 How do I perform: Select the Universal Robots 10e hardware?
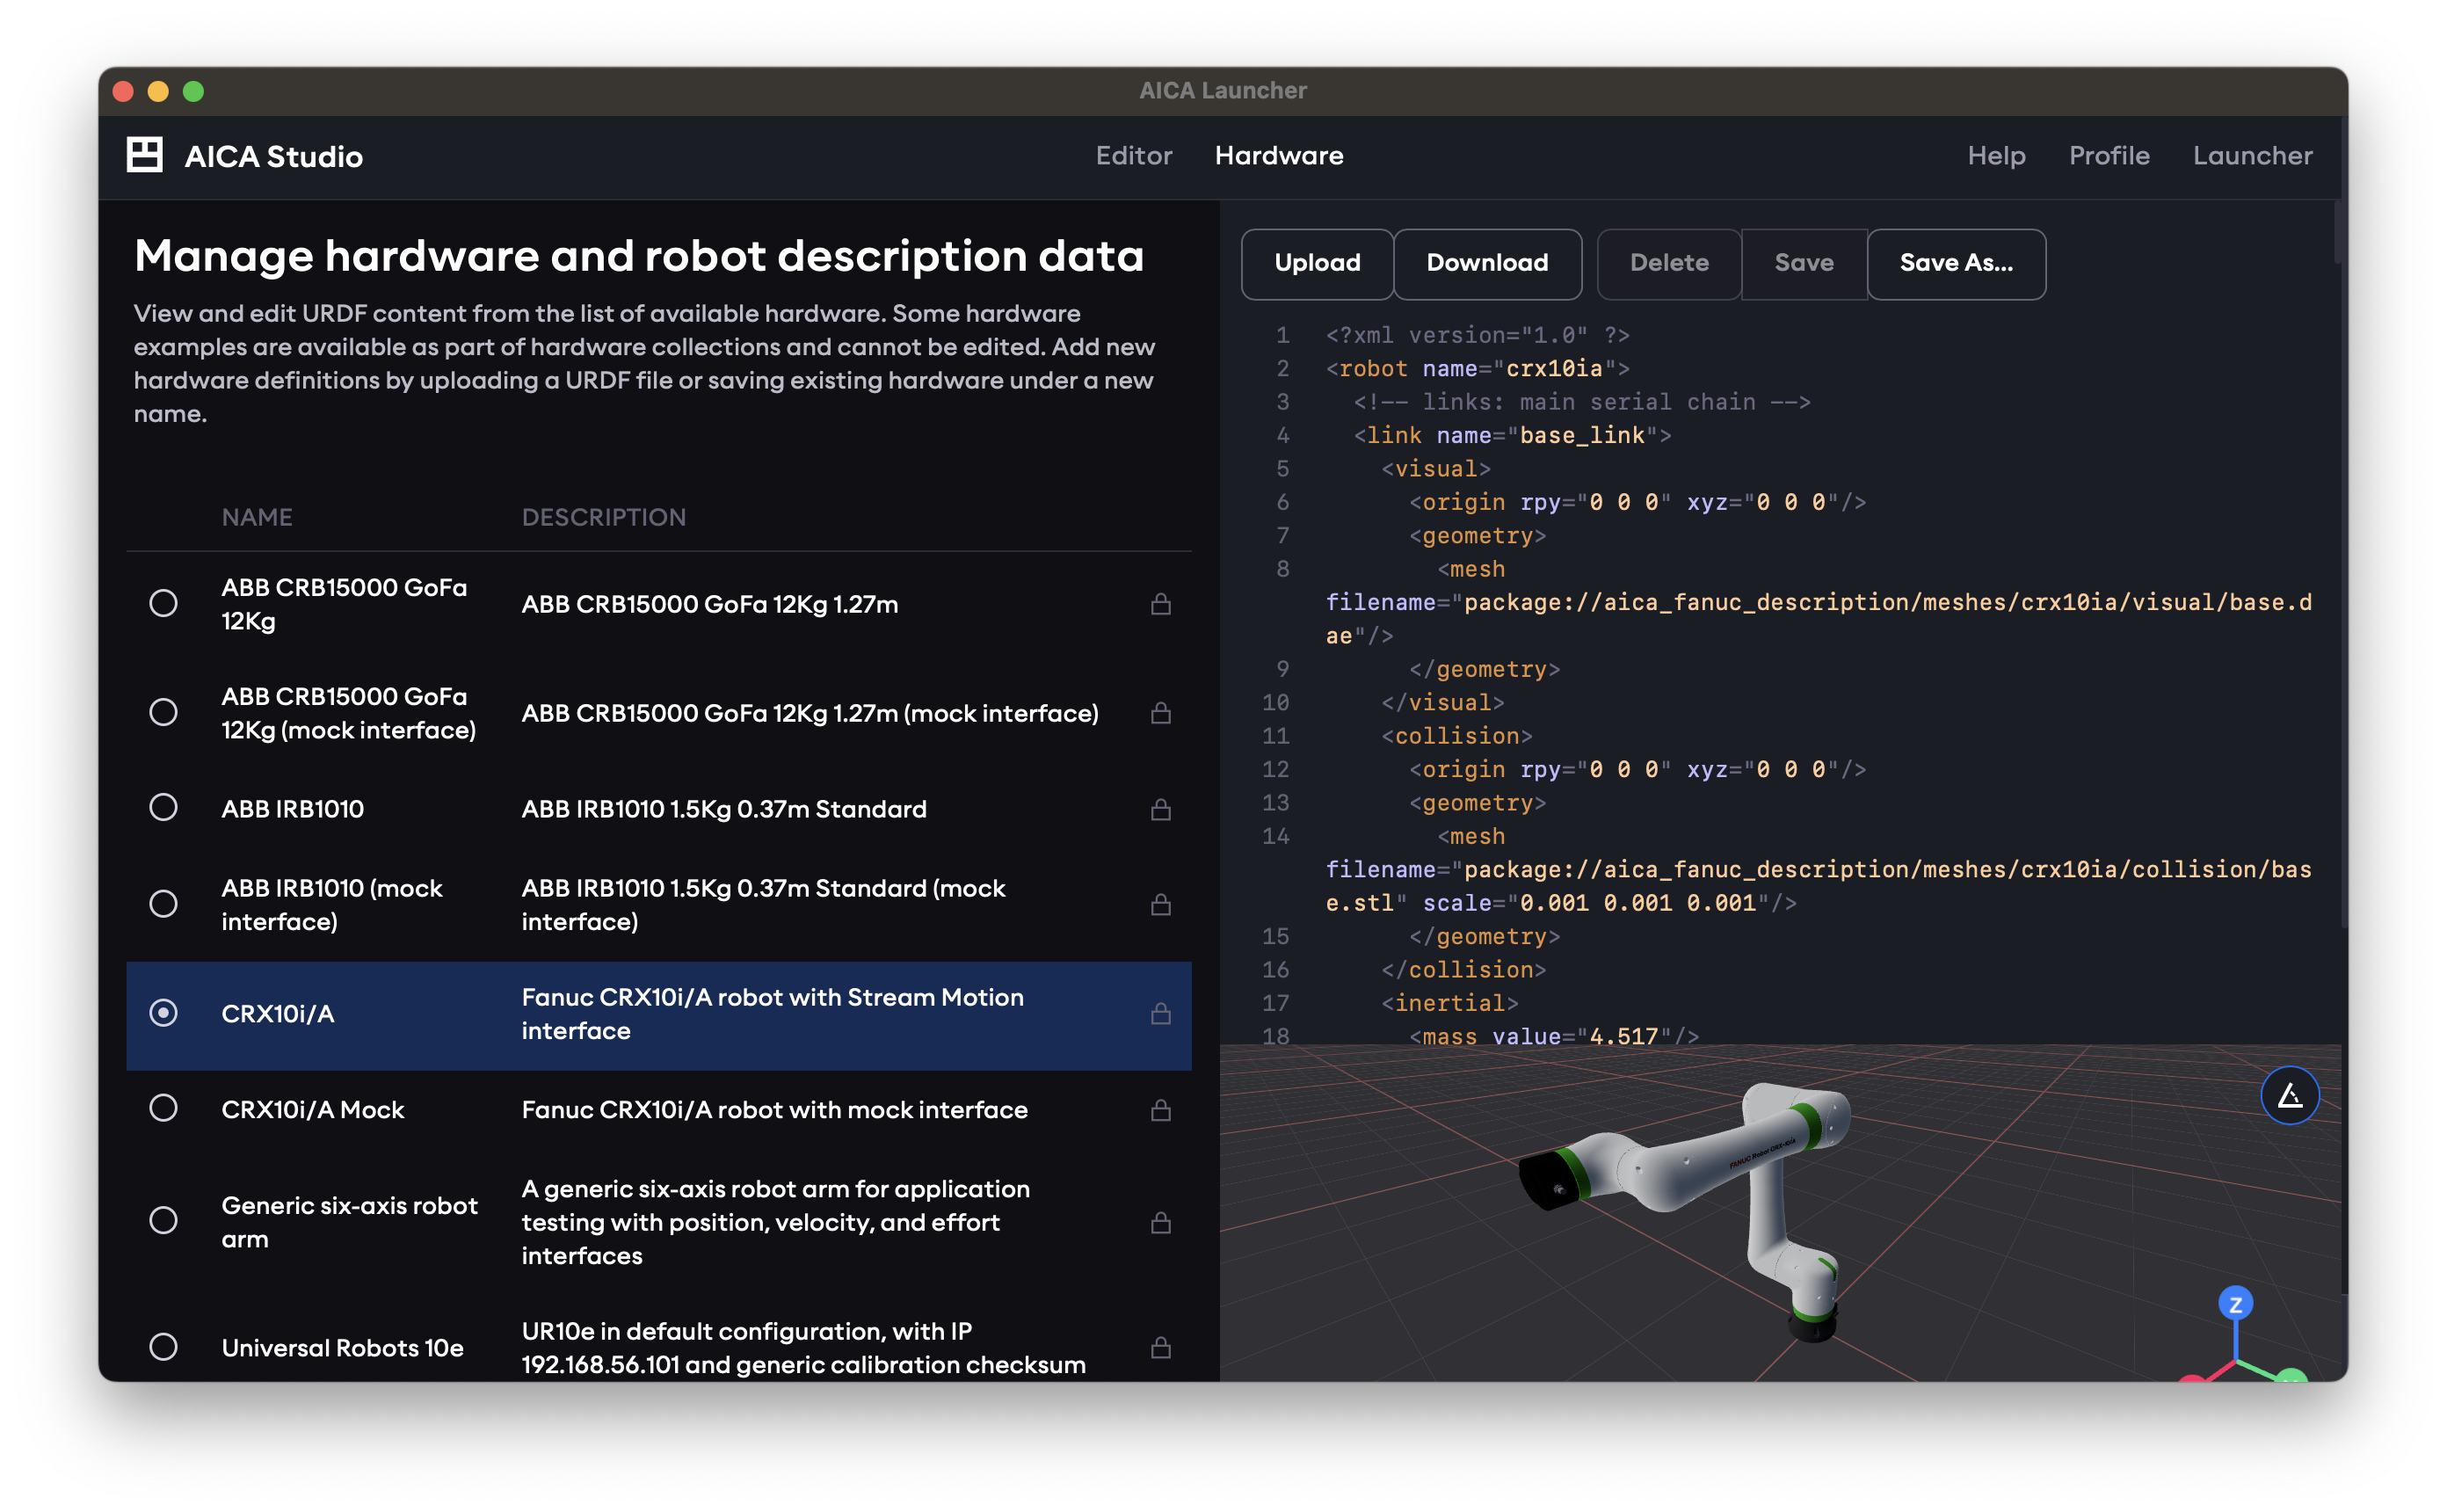click(x=163, y=1347)
